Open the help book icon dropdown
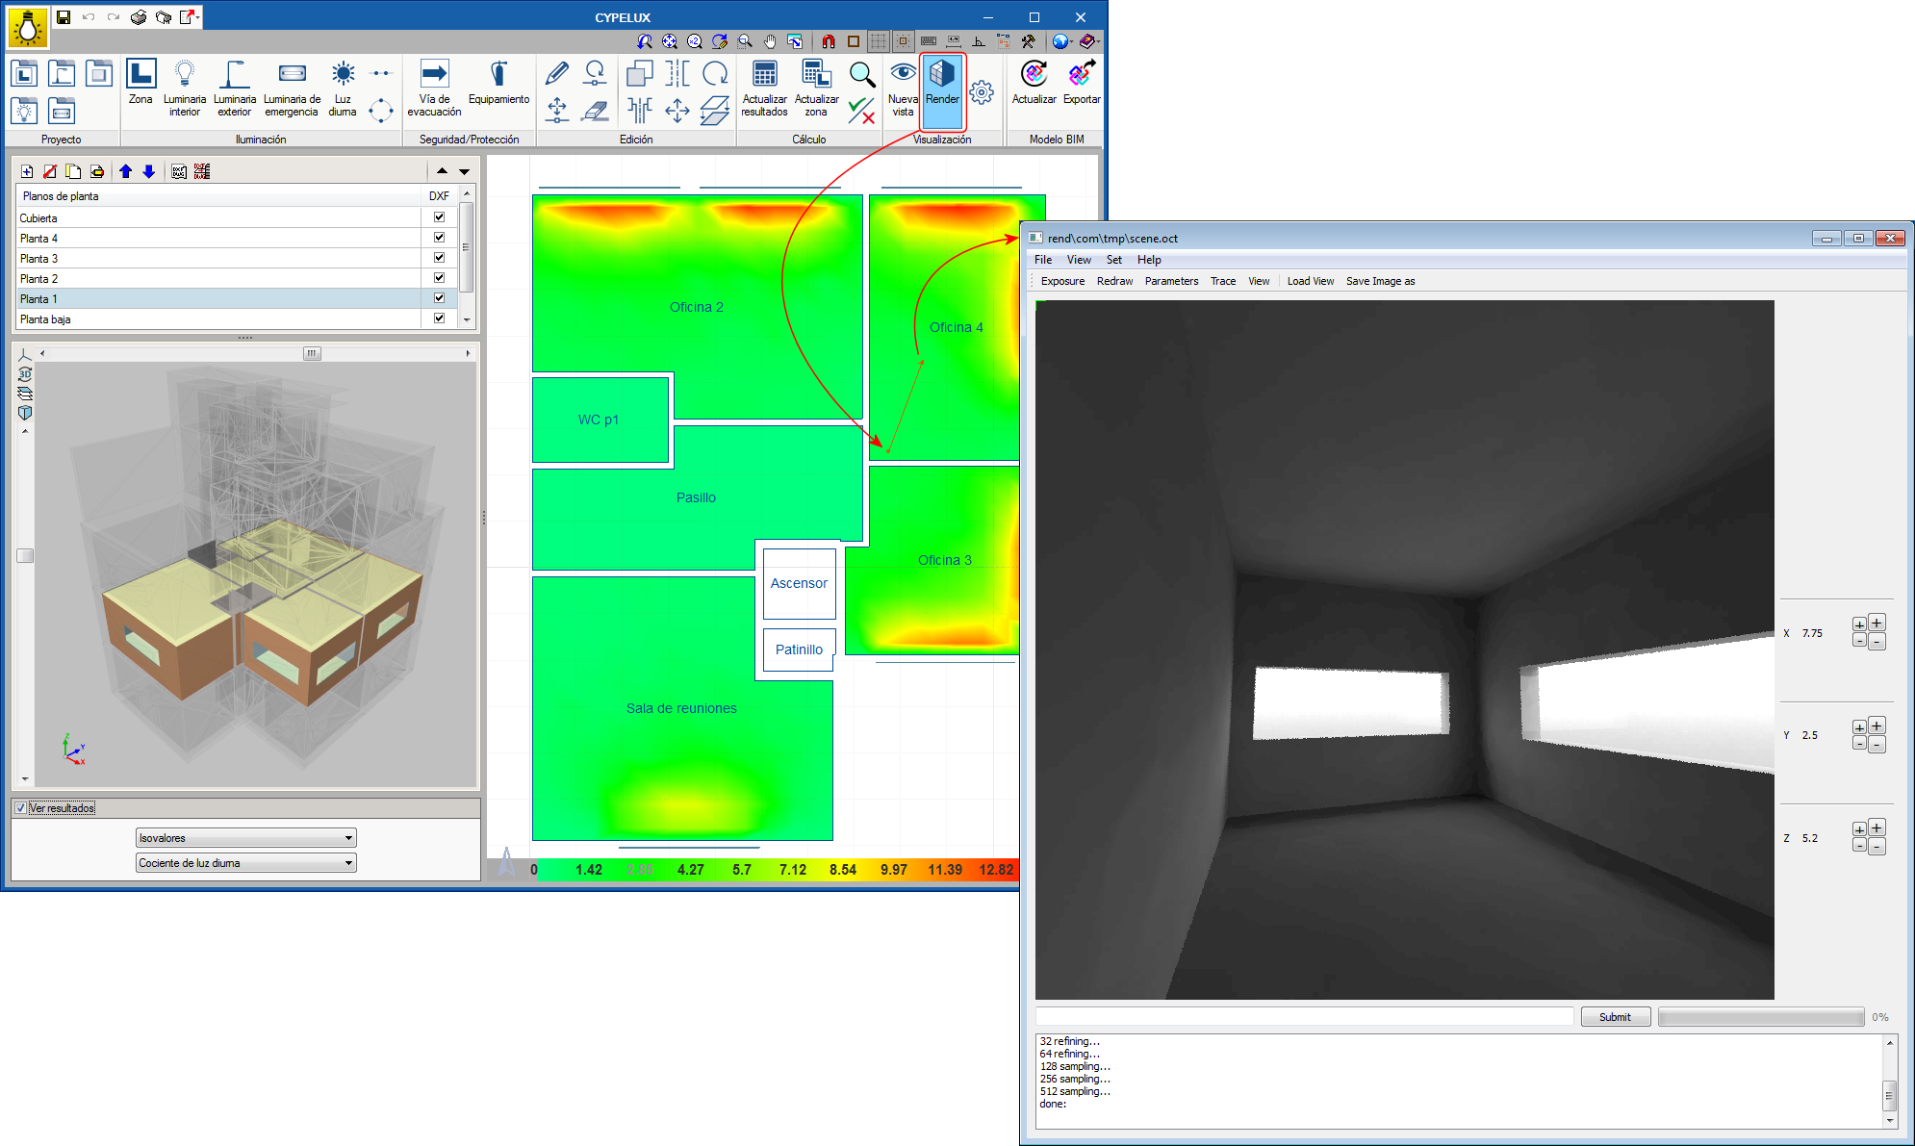 (1089, 41)
